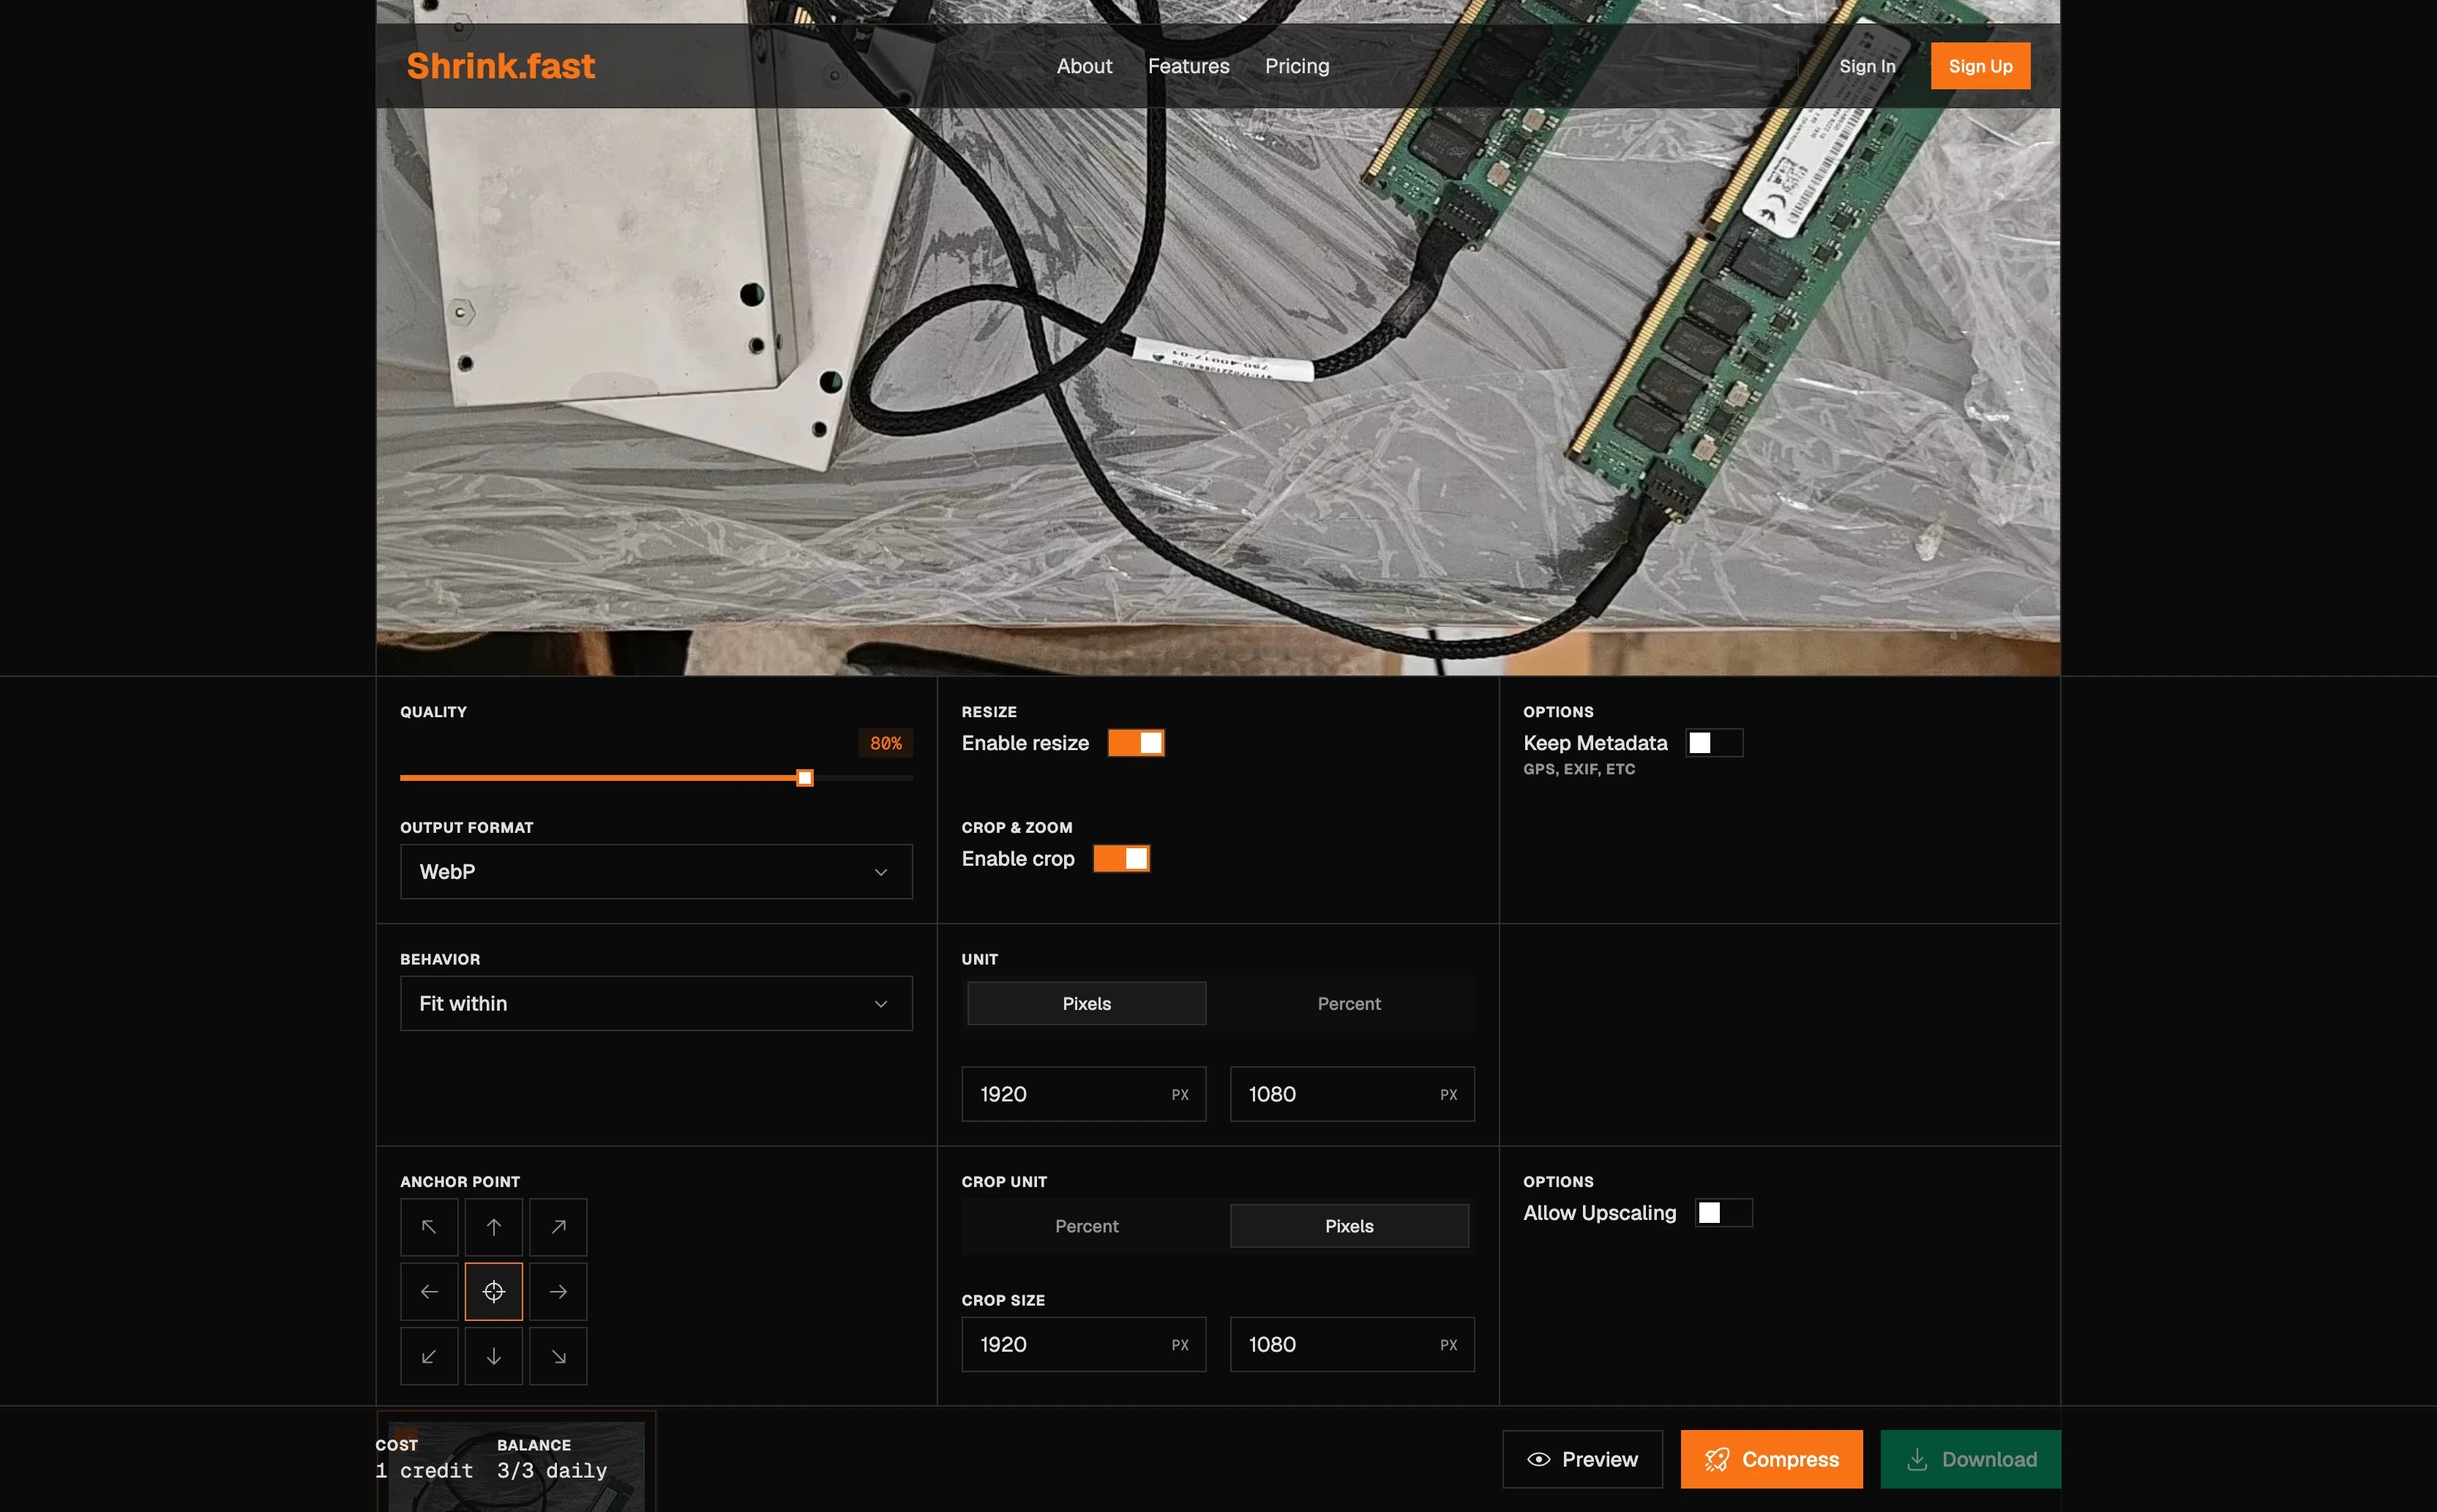Click the quality slider handle
Viewport: 2437px width, 1512px height.
(x=805, y=778)
